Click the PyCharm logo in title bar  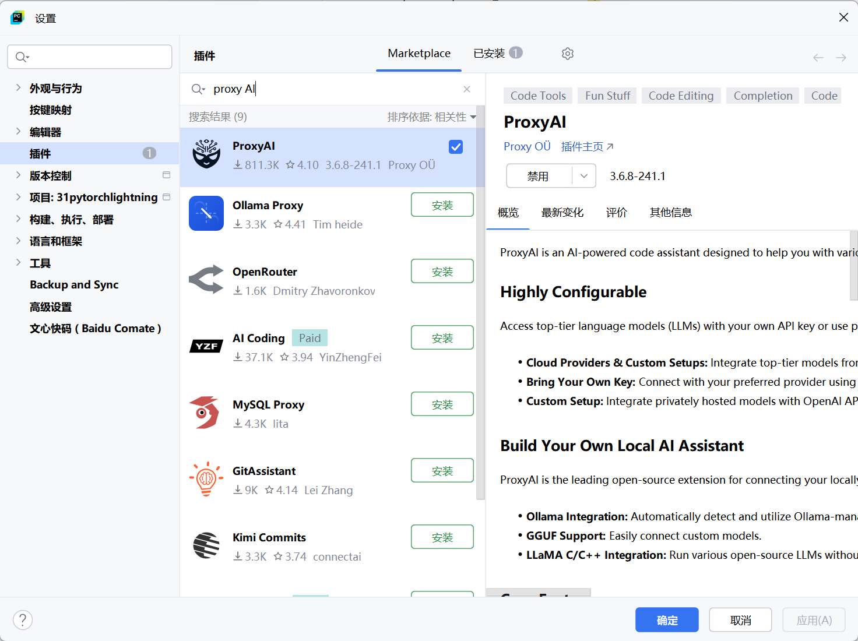click(x=17, y=17)
